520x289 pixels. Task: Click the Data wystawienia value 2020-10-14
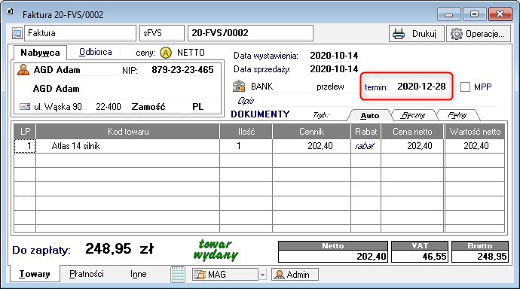click(x=334, y=55)
